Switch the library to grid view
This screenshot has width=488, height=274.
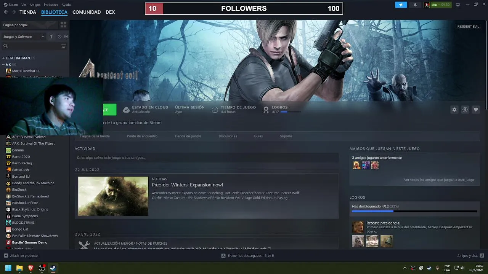pos(63,25)
